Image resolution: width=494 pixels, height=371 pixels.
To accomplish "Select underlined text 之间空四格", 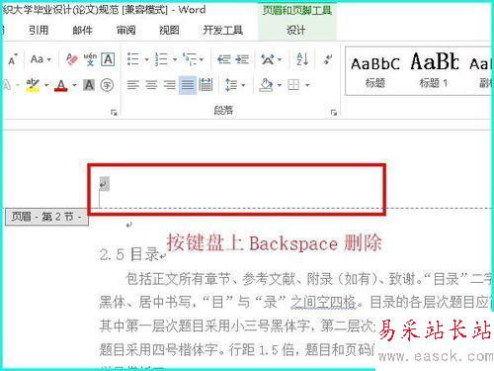I will point(323,302).
